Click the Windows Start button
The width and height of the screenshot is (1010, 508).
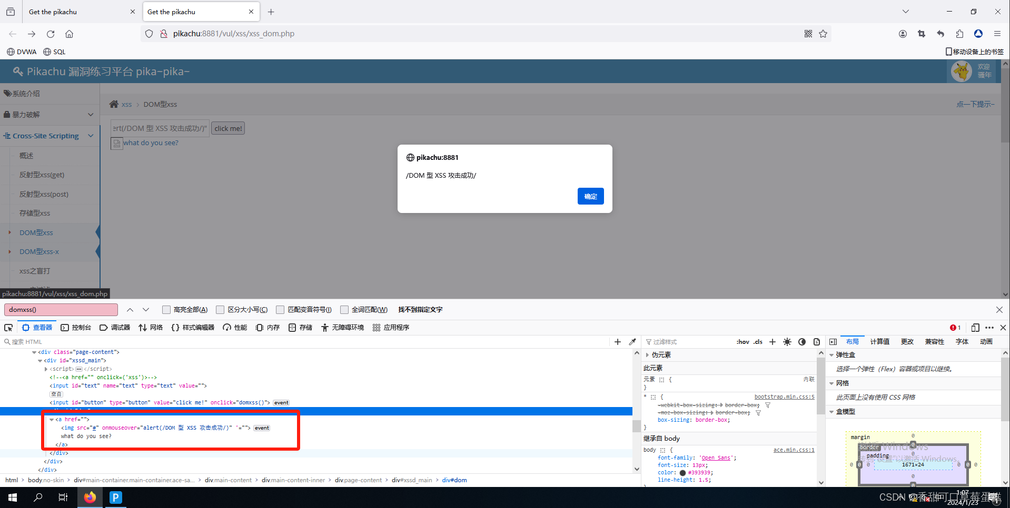click(13, 497)
